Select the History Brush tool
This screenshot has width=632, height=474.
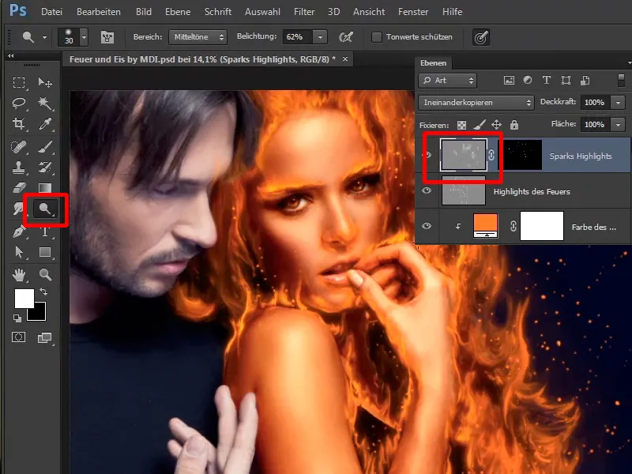click(45, 167)
